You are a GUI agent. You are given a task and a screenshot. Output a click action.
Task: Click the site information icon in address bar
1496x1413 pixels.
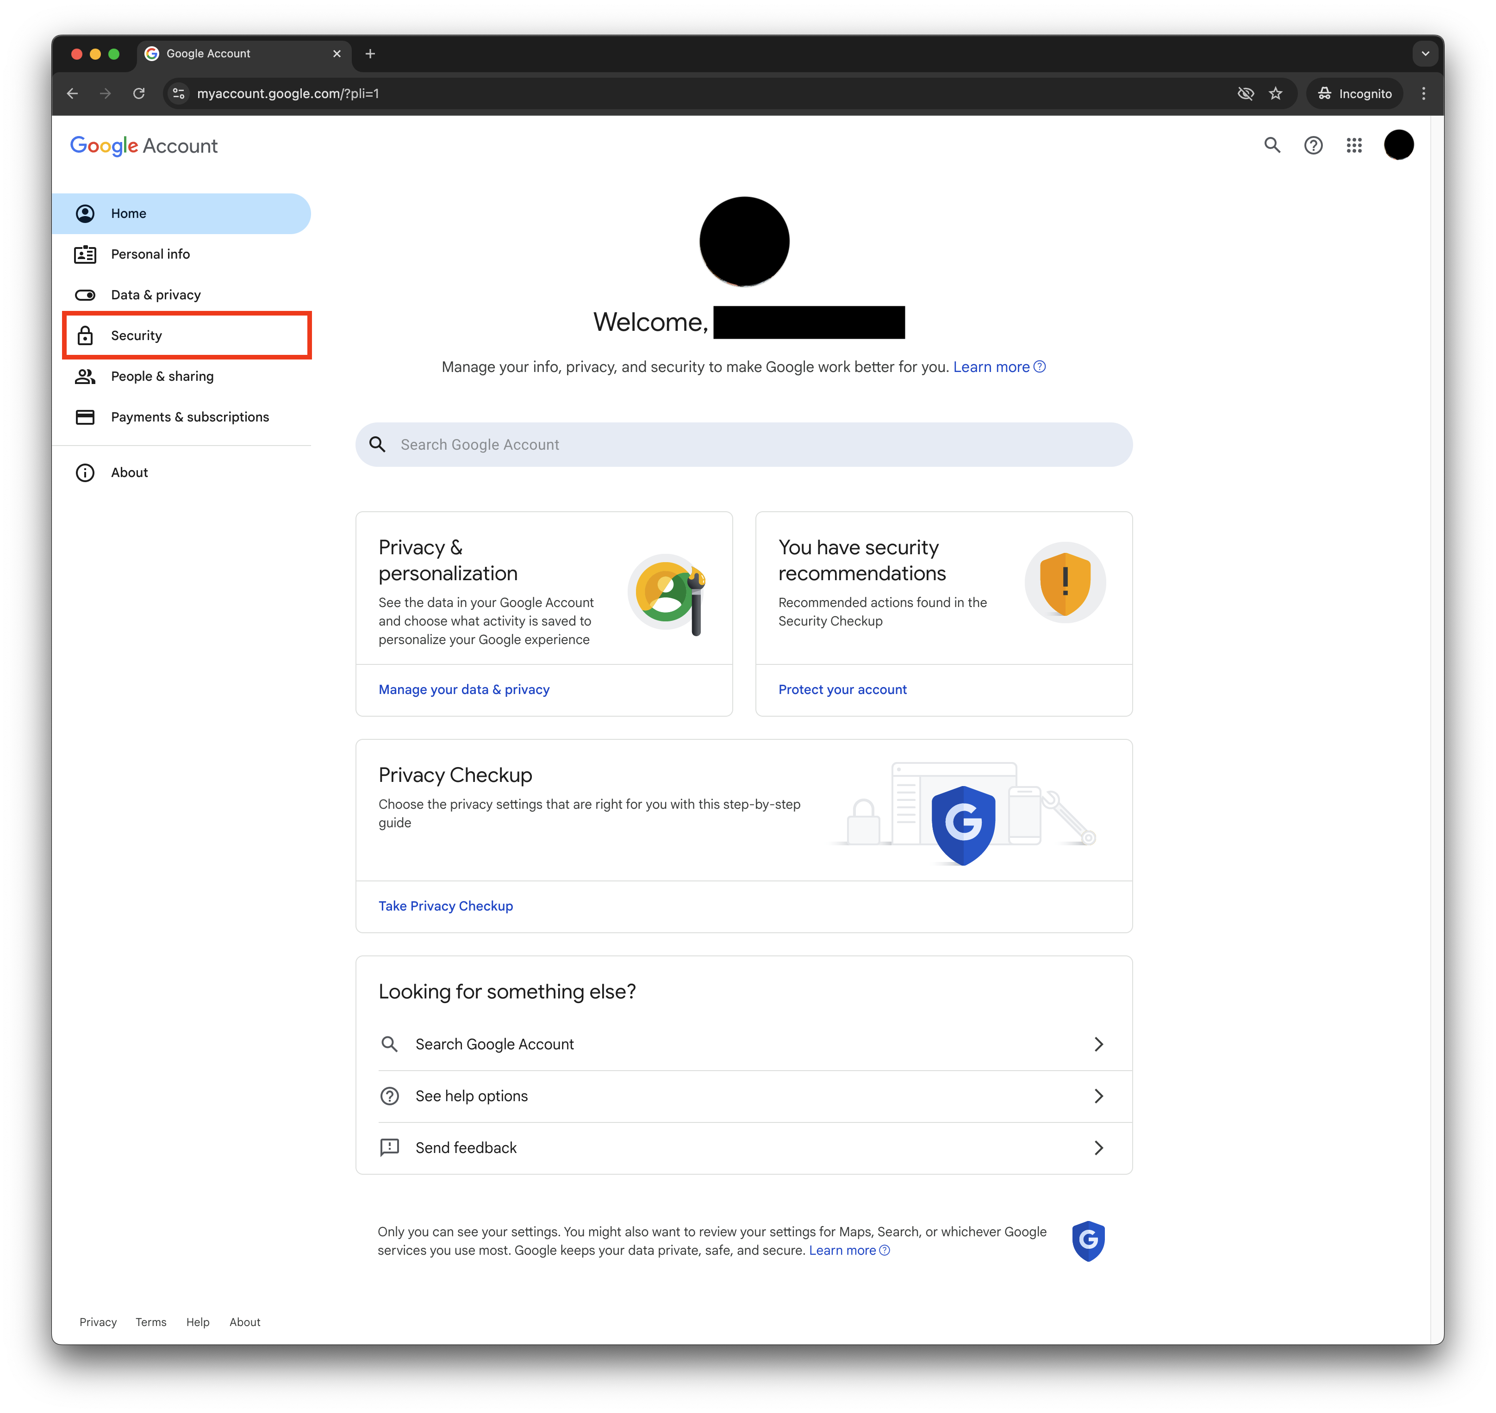point(179,93)
